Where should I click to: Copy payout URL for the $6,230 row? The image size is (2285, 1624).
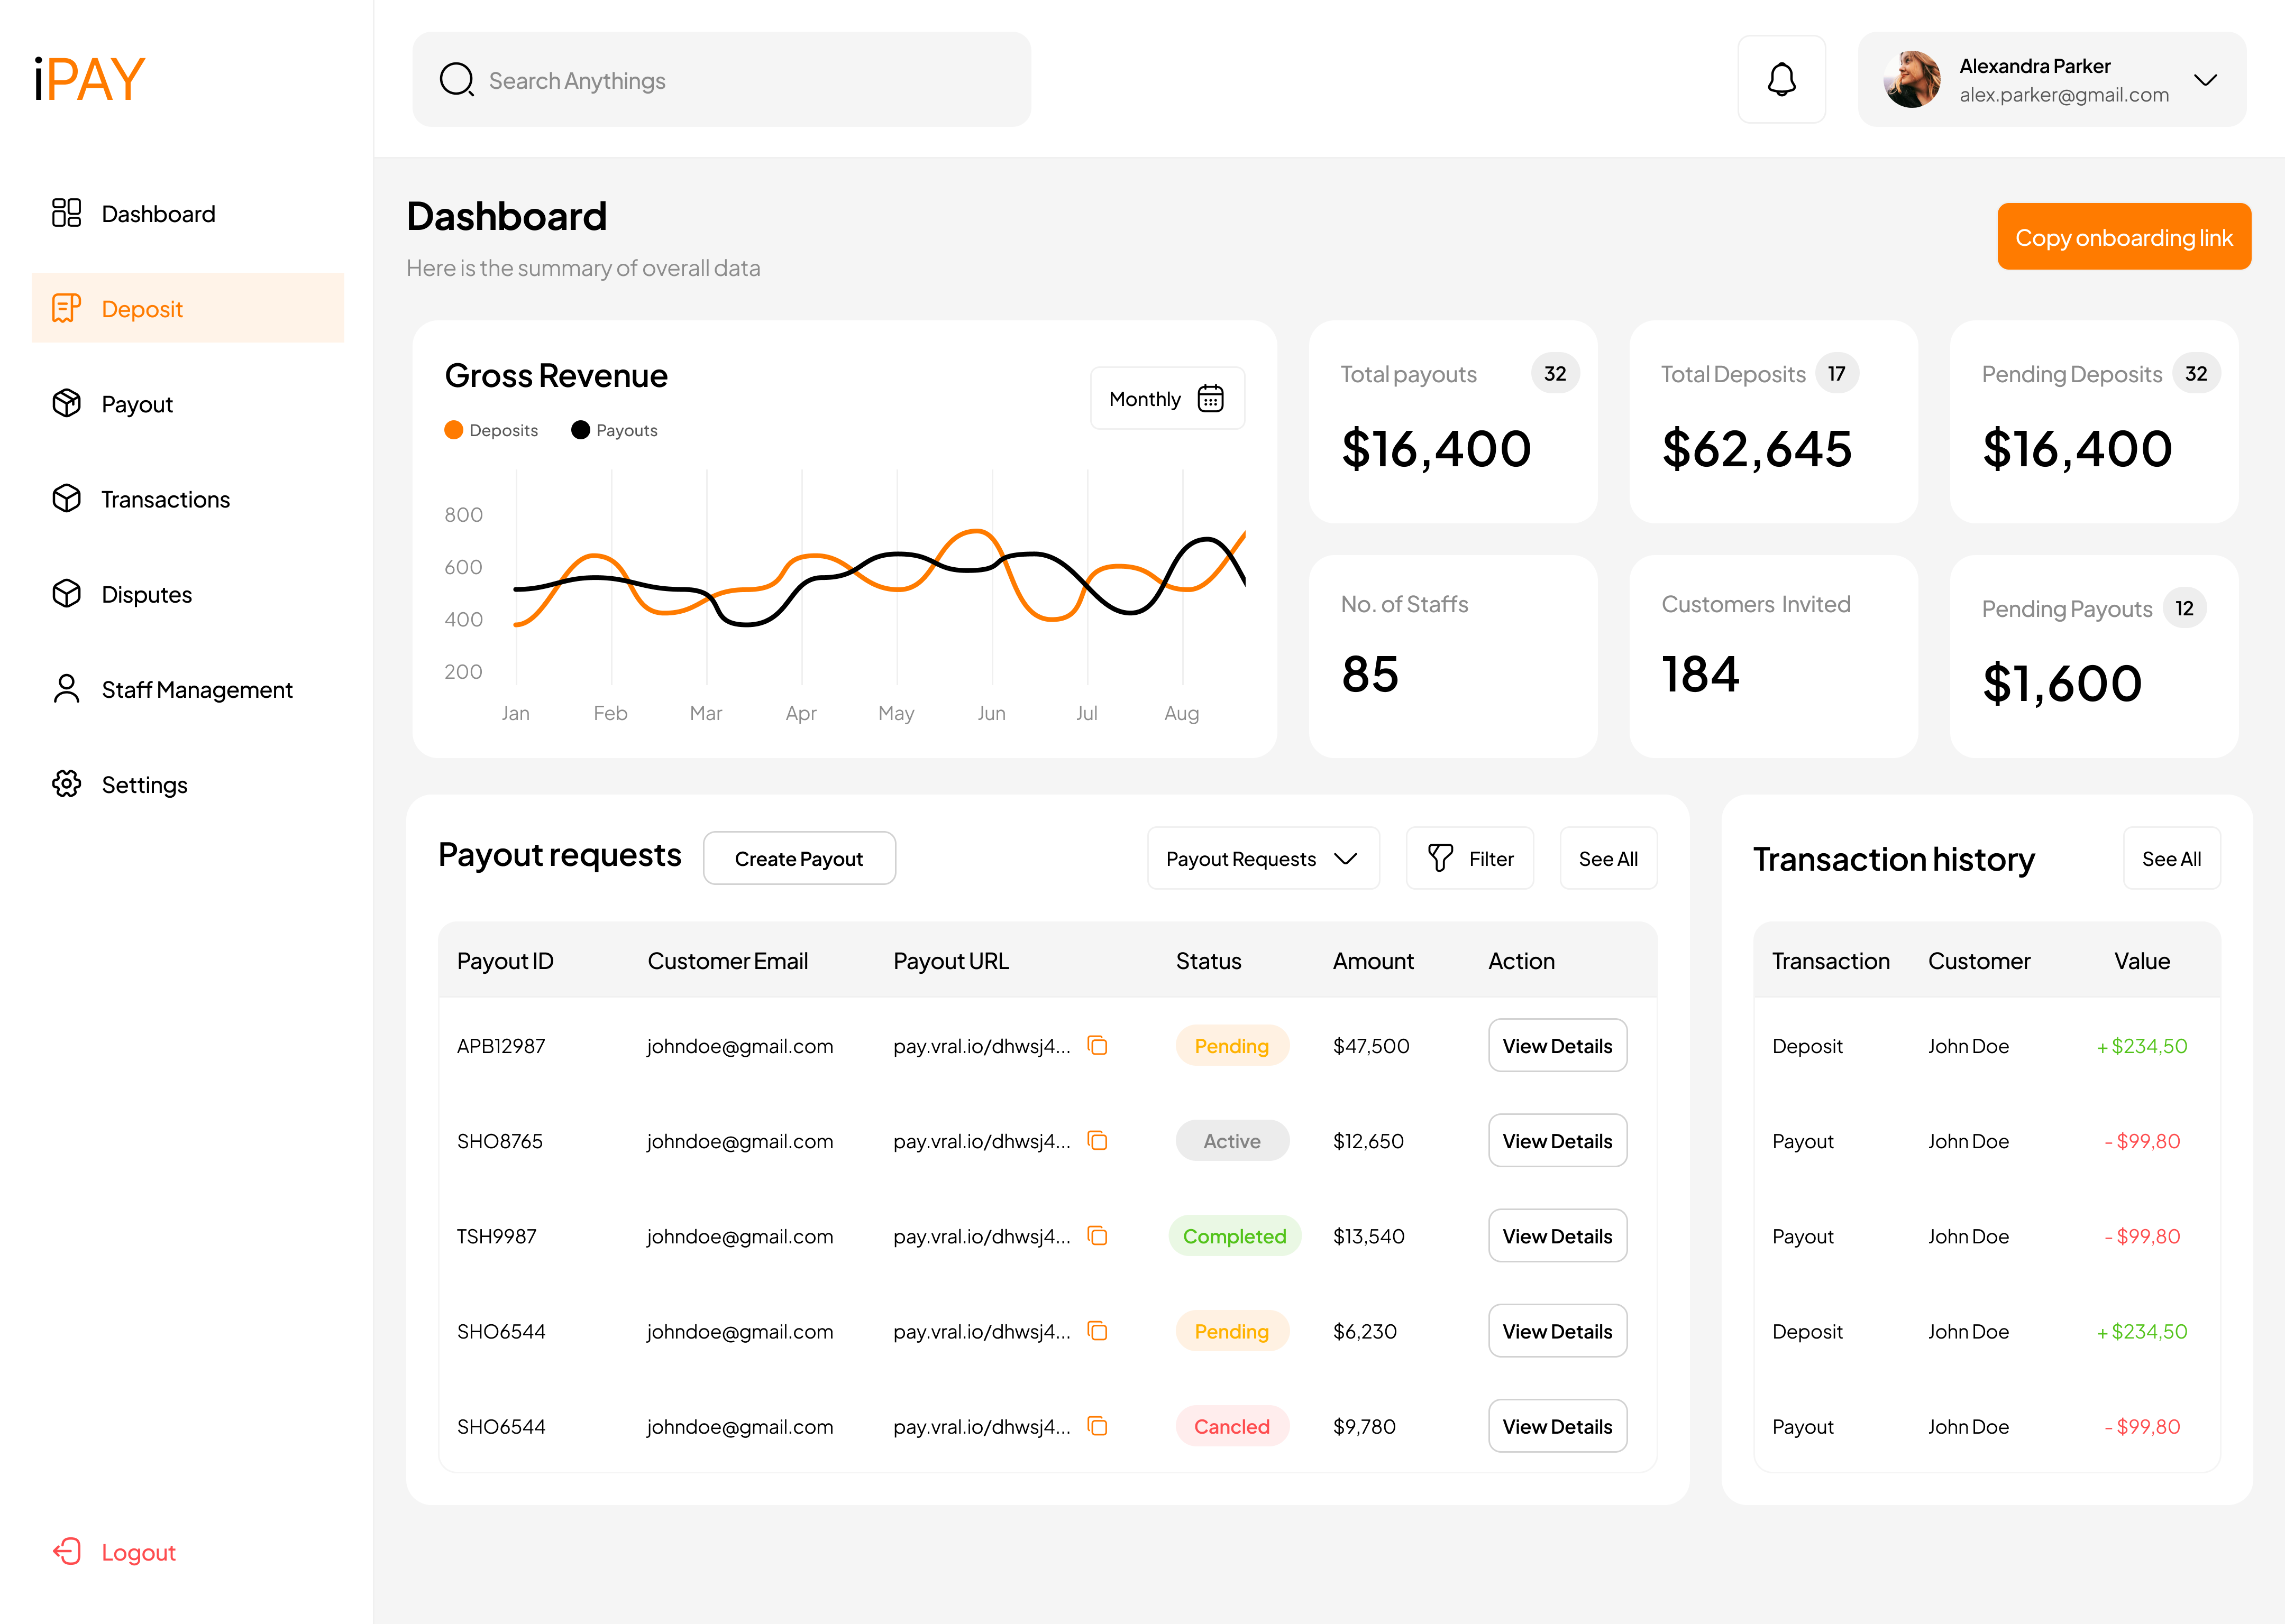click(x=1098, y=1330)
